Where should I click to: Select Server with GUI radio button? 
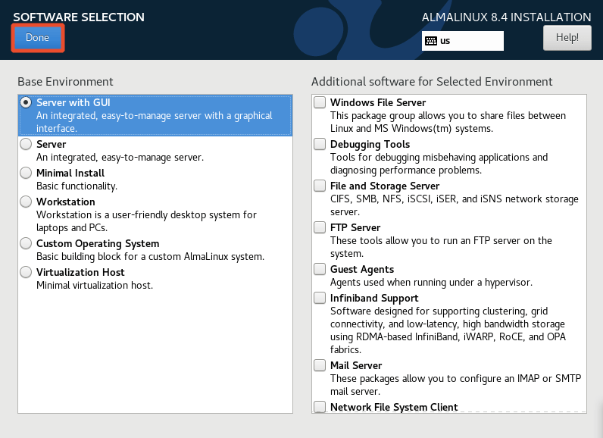(27, 102)
